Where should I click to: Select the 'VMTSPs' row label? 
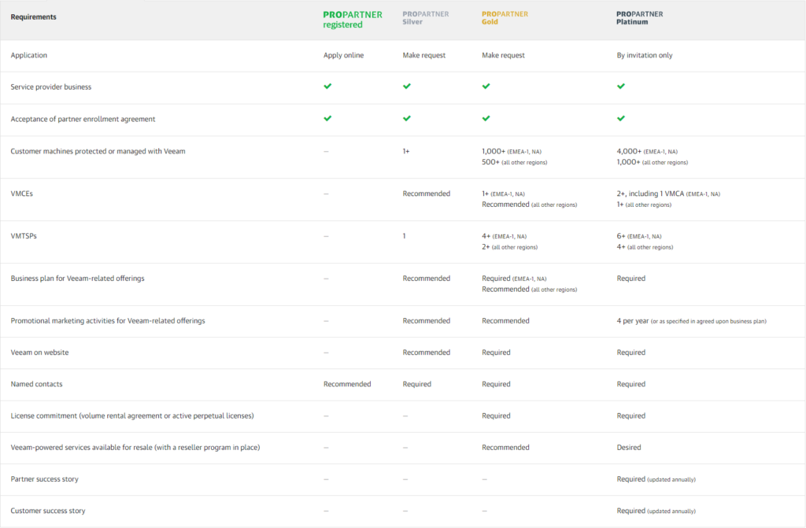[x=24, y=236]
